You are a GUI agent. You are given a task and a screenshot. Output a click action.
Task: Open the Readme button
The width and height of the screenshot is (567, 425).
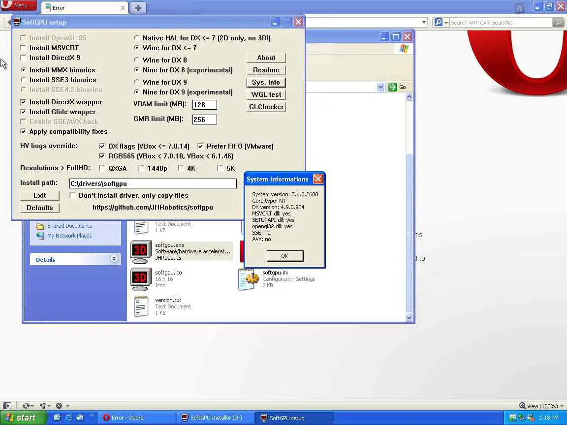pyautogui.click(x=266, y=70)
